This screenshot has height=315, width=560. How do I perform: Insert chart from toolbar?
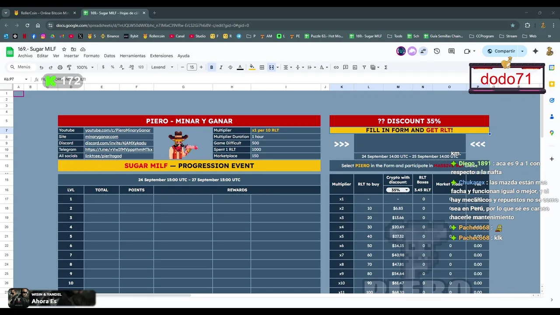pyautogui.click(x=355, y=67)
